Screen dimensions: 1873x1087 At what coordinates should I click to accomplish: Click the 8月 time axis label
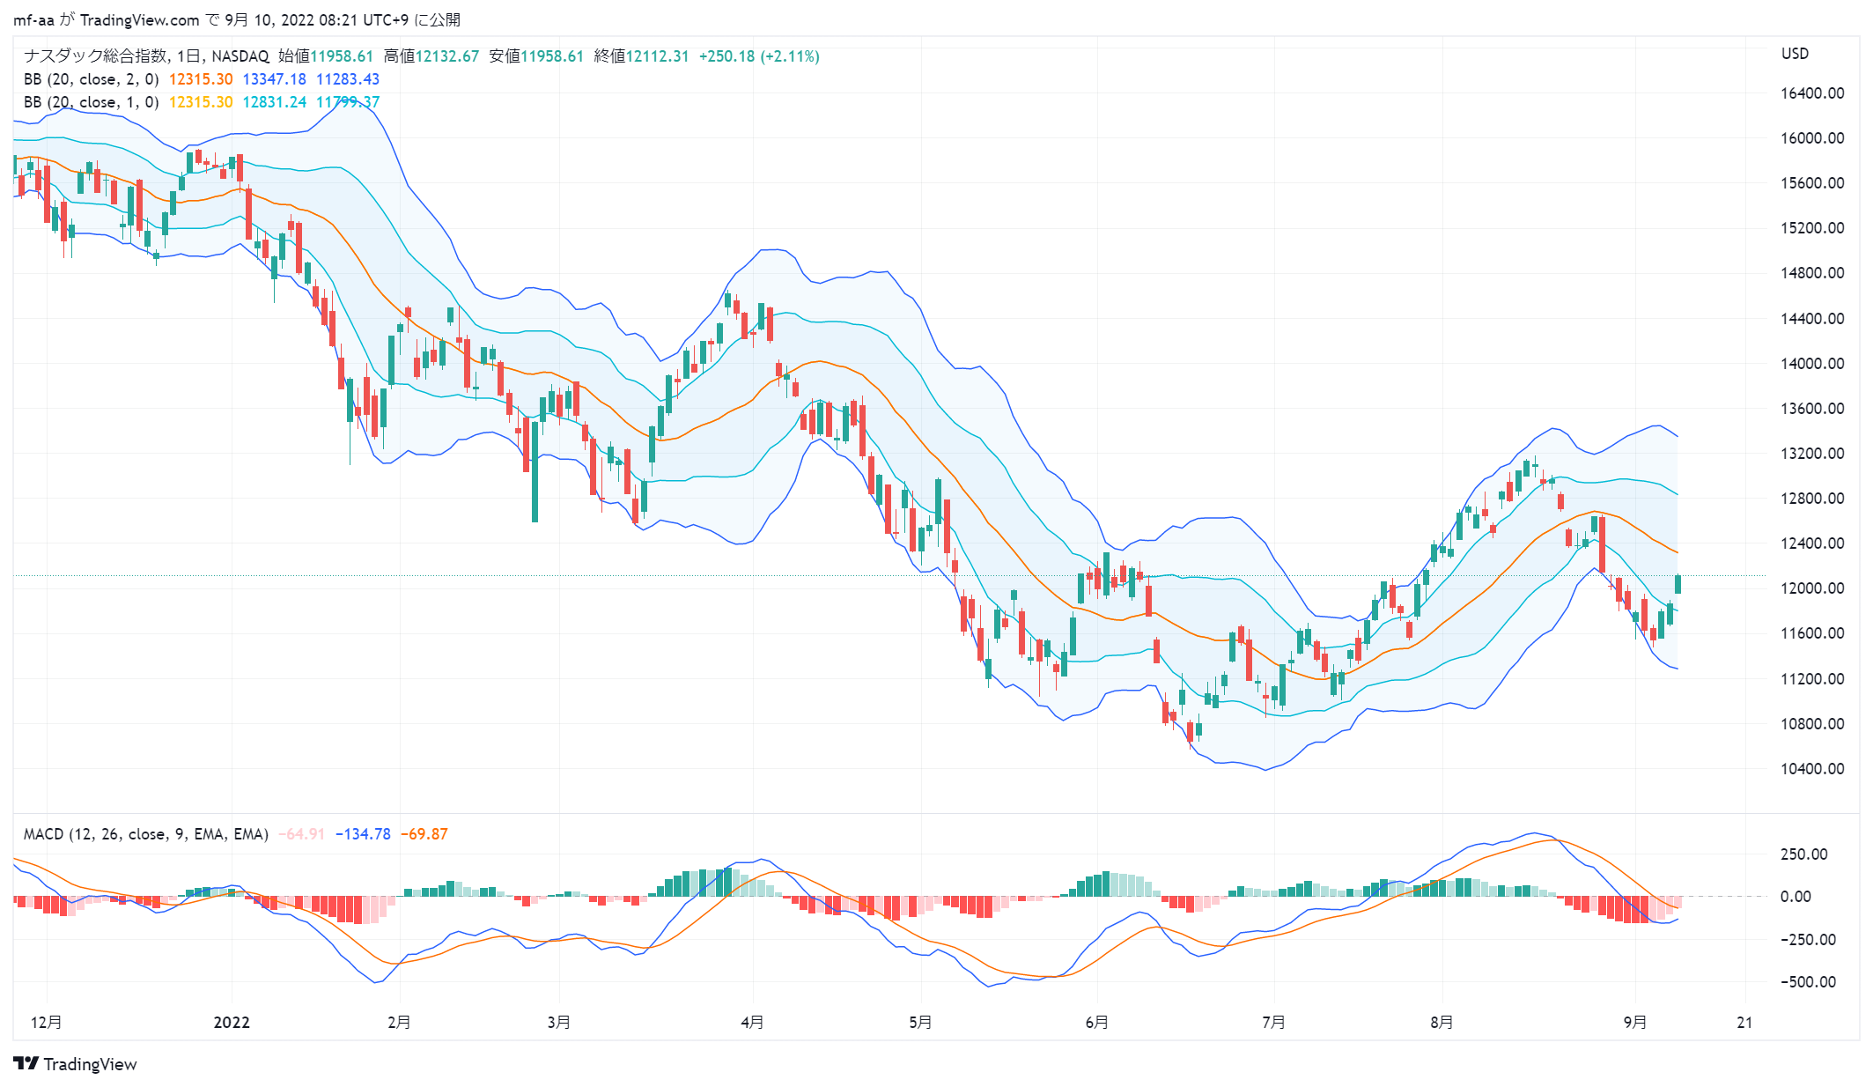click(1442, 1023)
